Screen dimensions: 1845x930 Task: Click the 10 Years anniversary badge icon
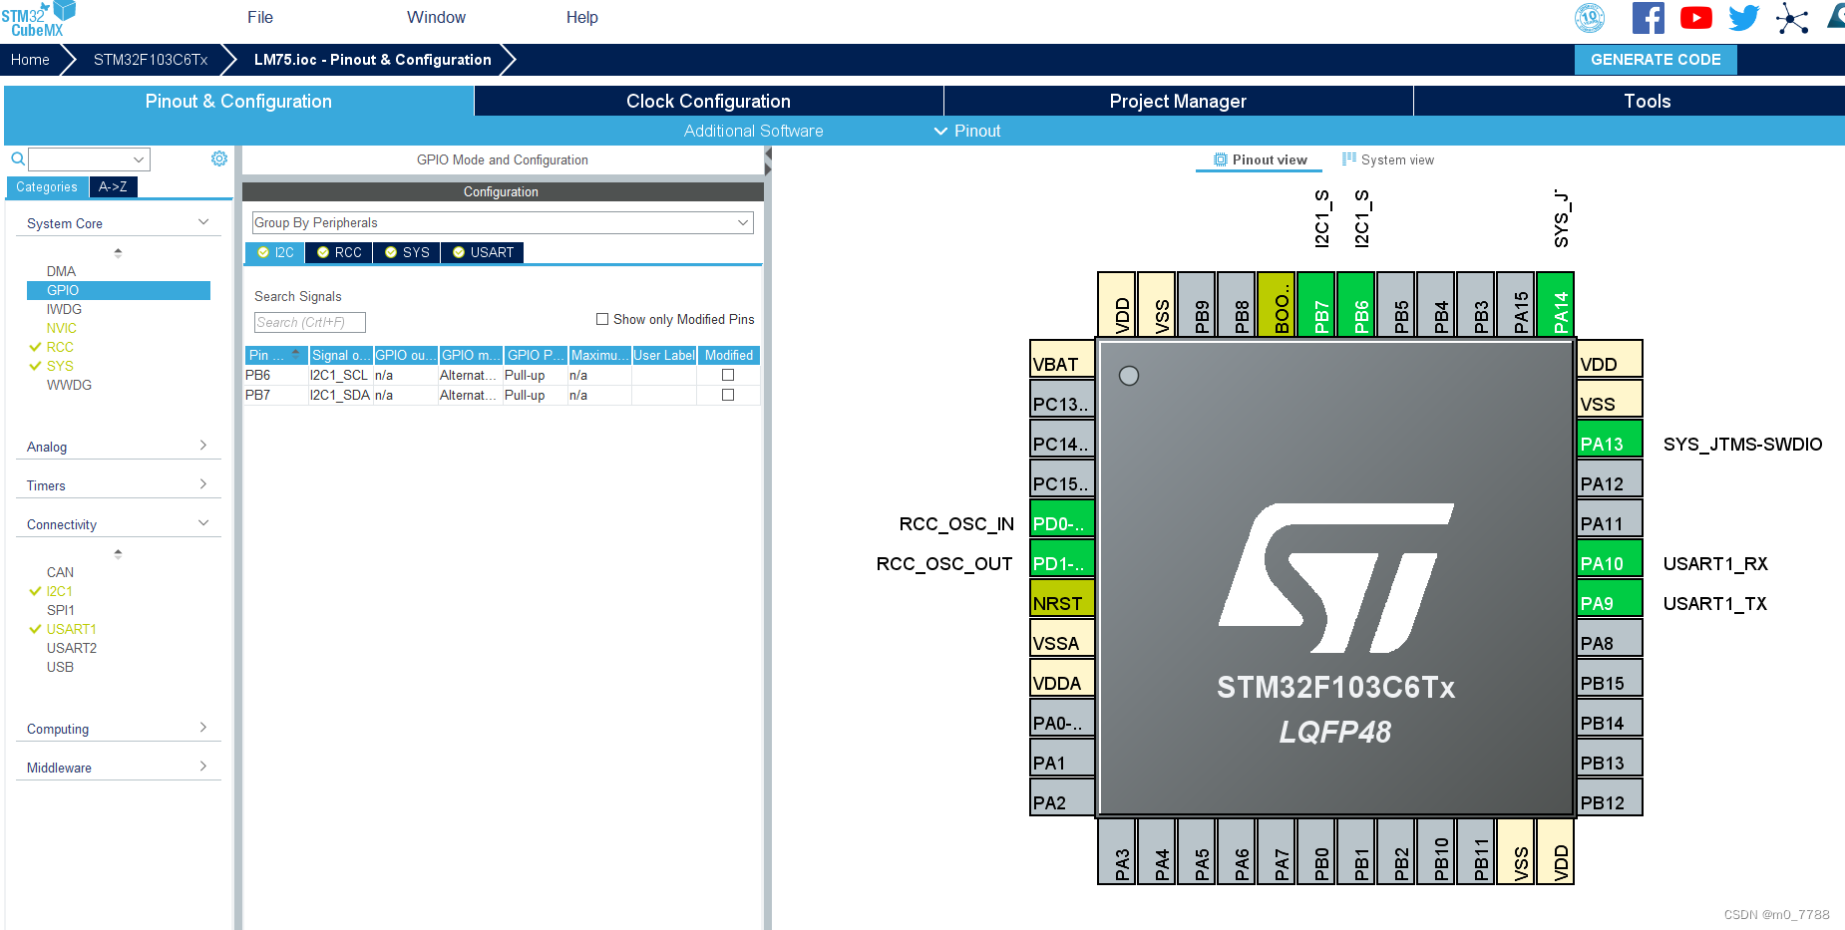pos(1590,18)
